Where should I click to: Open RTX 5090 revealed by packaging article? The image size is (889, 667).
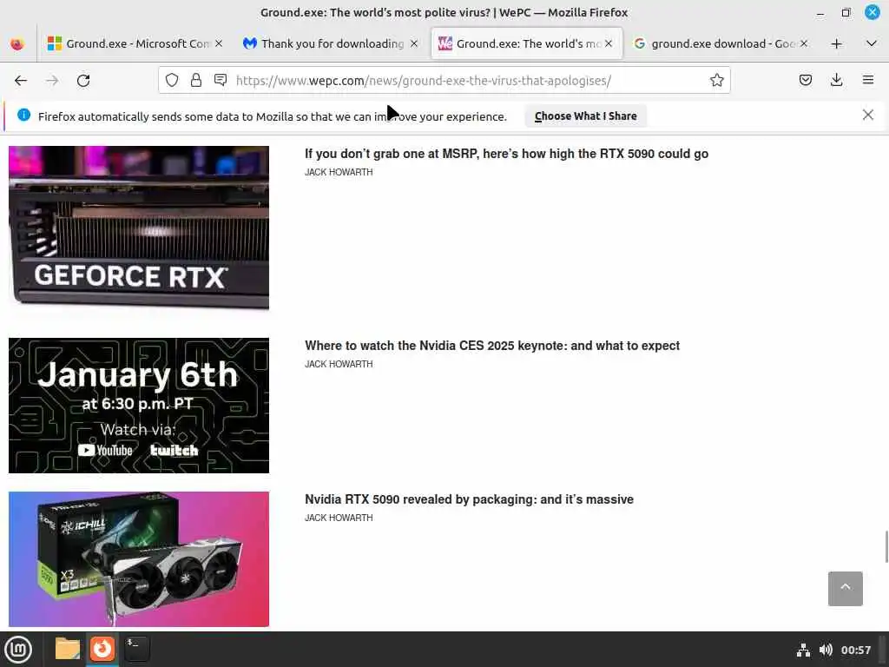pyautogui.click(x=469, y=499)
